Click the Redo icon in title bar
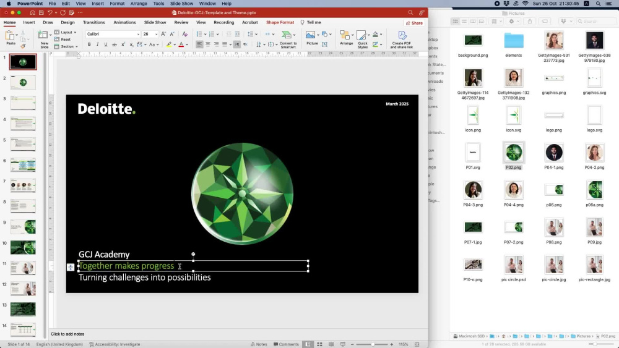This screenshot has width=619, height=348. (63, 12)
